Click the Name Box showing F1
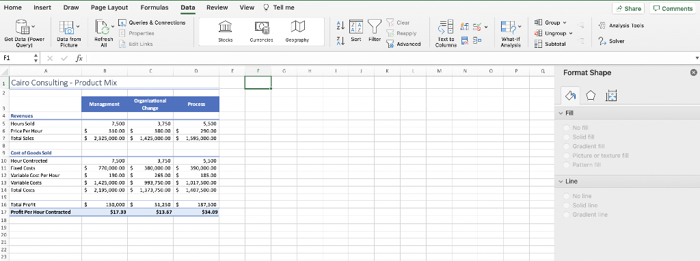This screenshot has height=261, width=700. pyautogui.click(x=16, y=58)
